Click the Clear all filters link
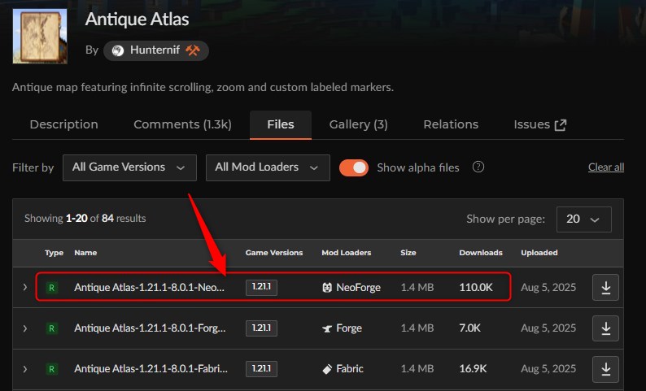The height and width of the screenshot is (391, 646). pyautogui.click(x=606, y=167)
